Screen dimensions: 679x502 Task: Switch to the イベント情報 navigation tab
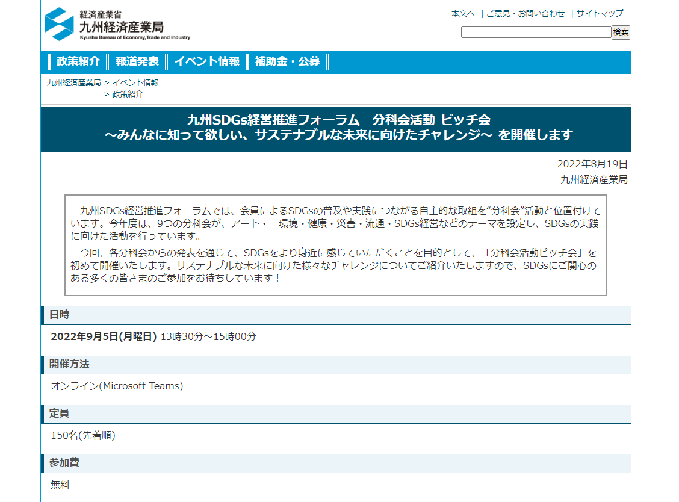point(207,61)
